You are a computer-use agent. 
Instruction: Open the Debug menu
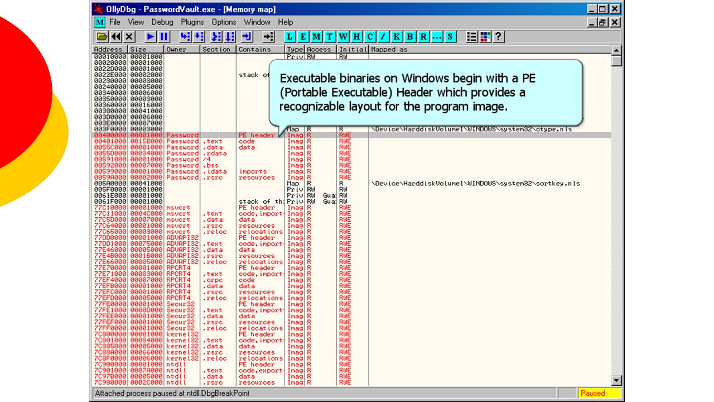tap(162, 22)
